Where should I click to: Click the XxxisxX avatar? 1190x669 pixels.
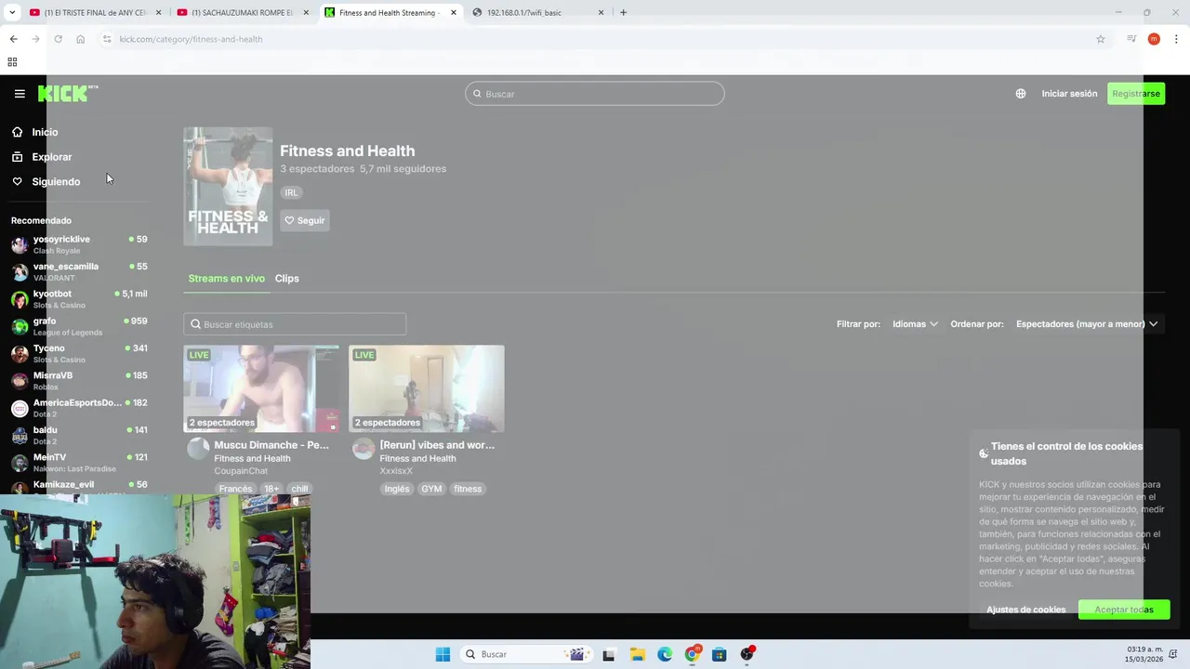[364, 449]
